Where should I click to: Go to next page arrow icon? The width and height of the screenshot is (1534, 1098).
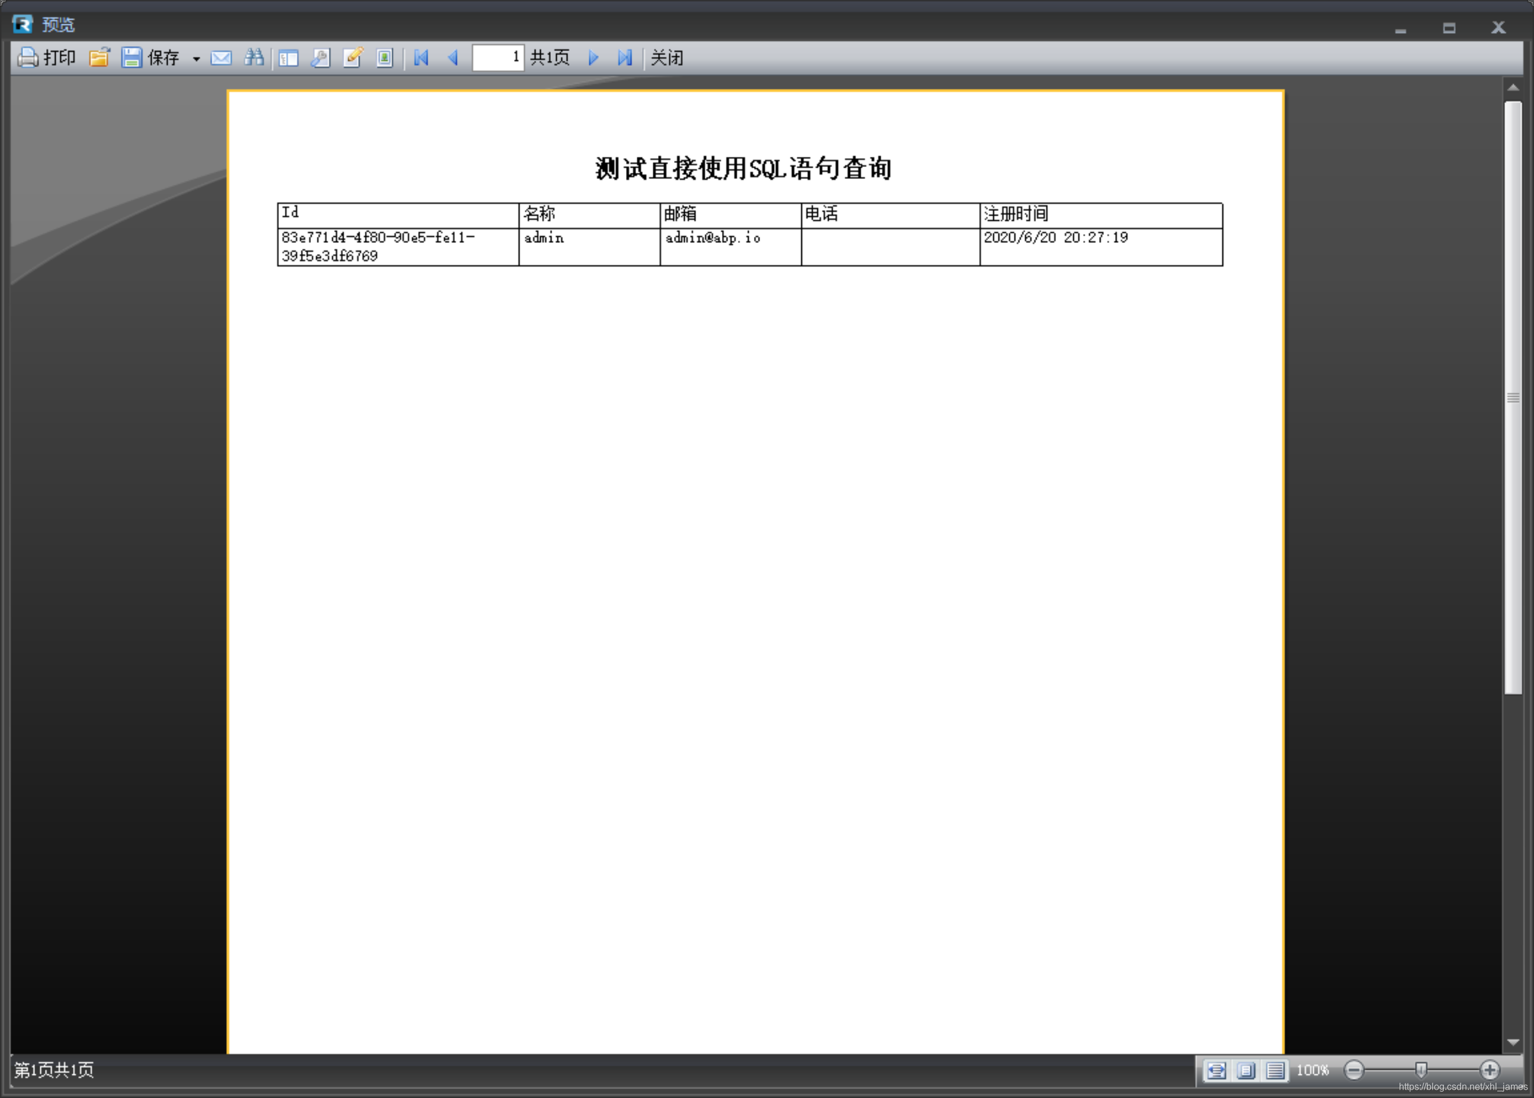coord(593,58)
